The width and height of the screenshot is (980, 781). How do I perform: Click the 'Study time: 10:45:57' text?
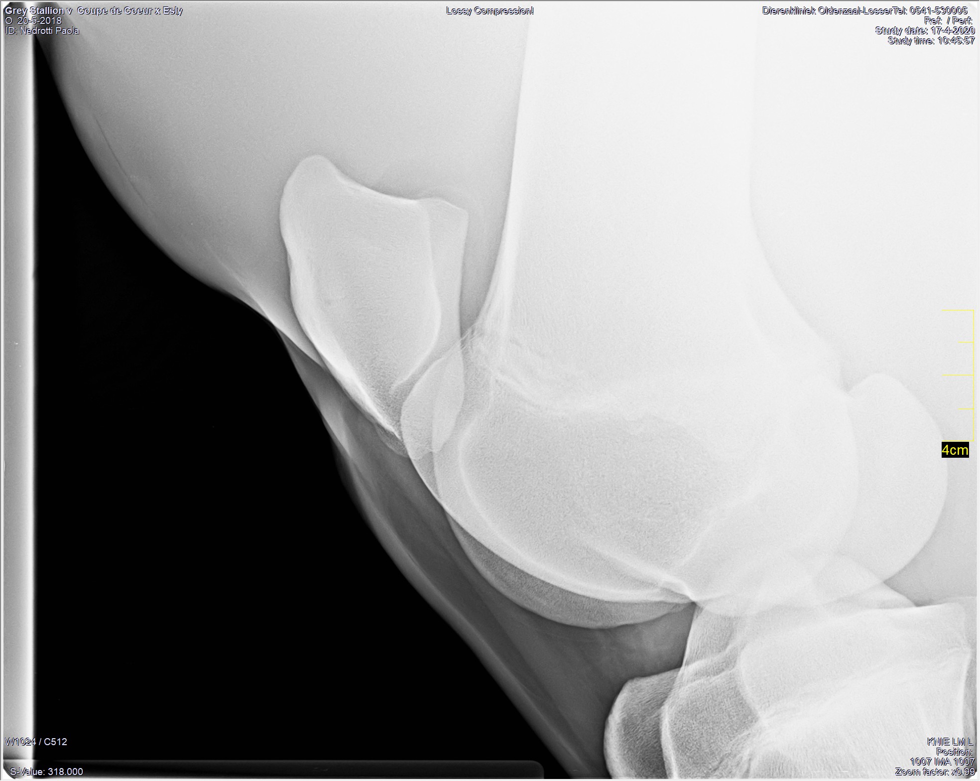pyautogui.click(x=931, y=40)
